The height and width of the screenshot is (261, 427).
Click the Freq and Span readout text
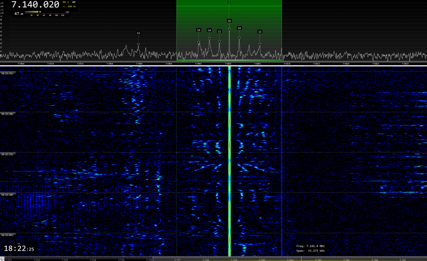[310, 248]
